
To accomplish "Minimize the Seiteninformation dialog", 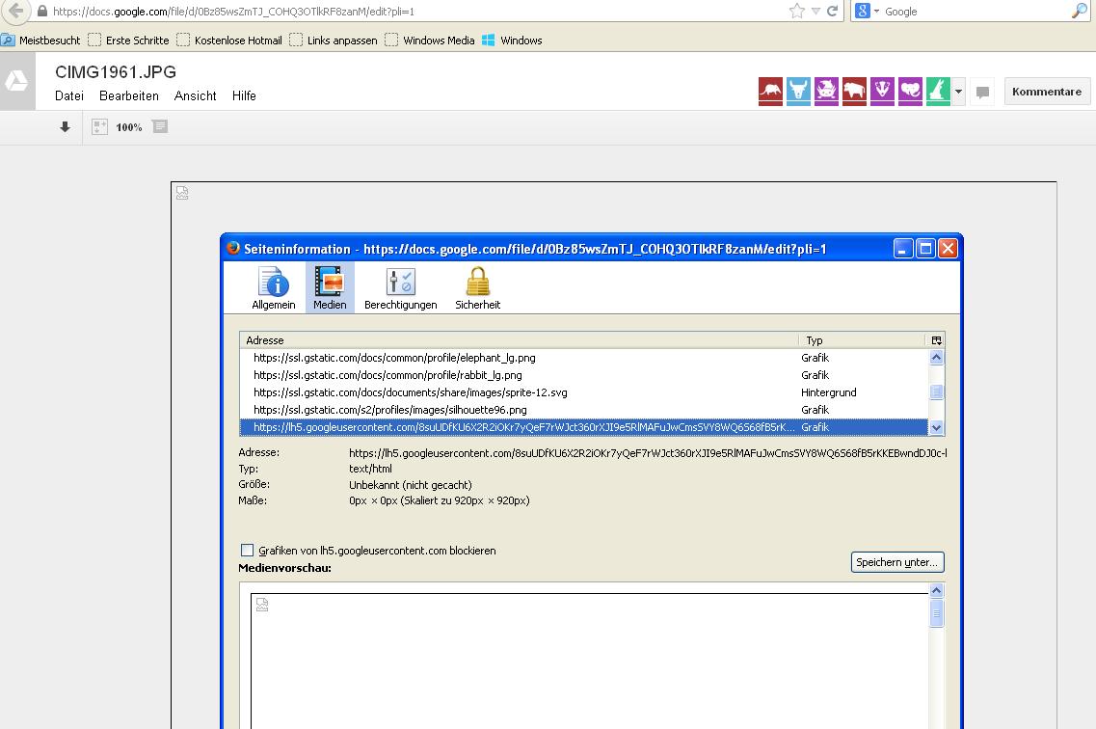I will 903,248.
